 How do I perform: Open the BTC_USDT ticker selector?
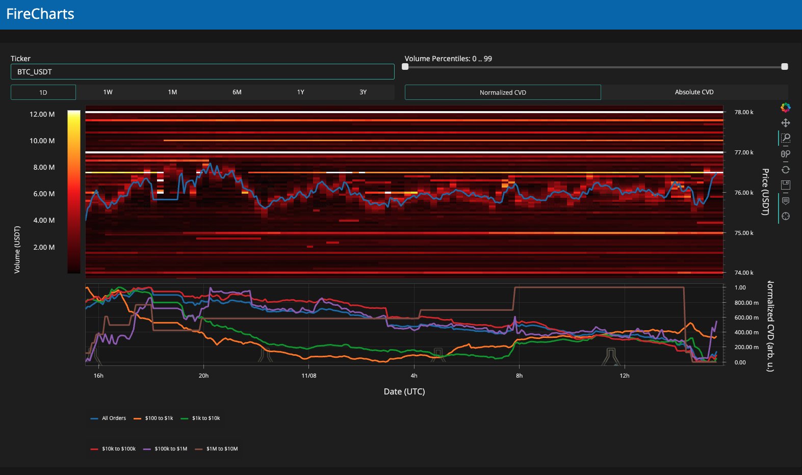coord(202,72)
